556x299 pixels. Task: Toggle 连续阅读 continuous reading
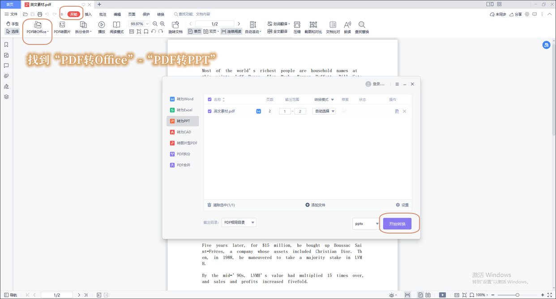(x=231, y=31)
